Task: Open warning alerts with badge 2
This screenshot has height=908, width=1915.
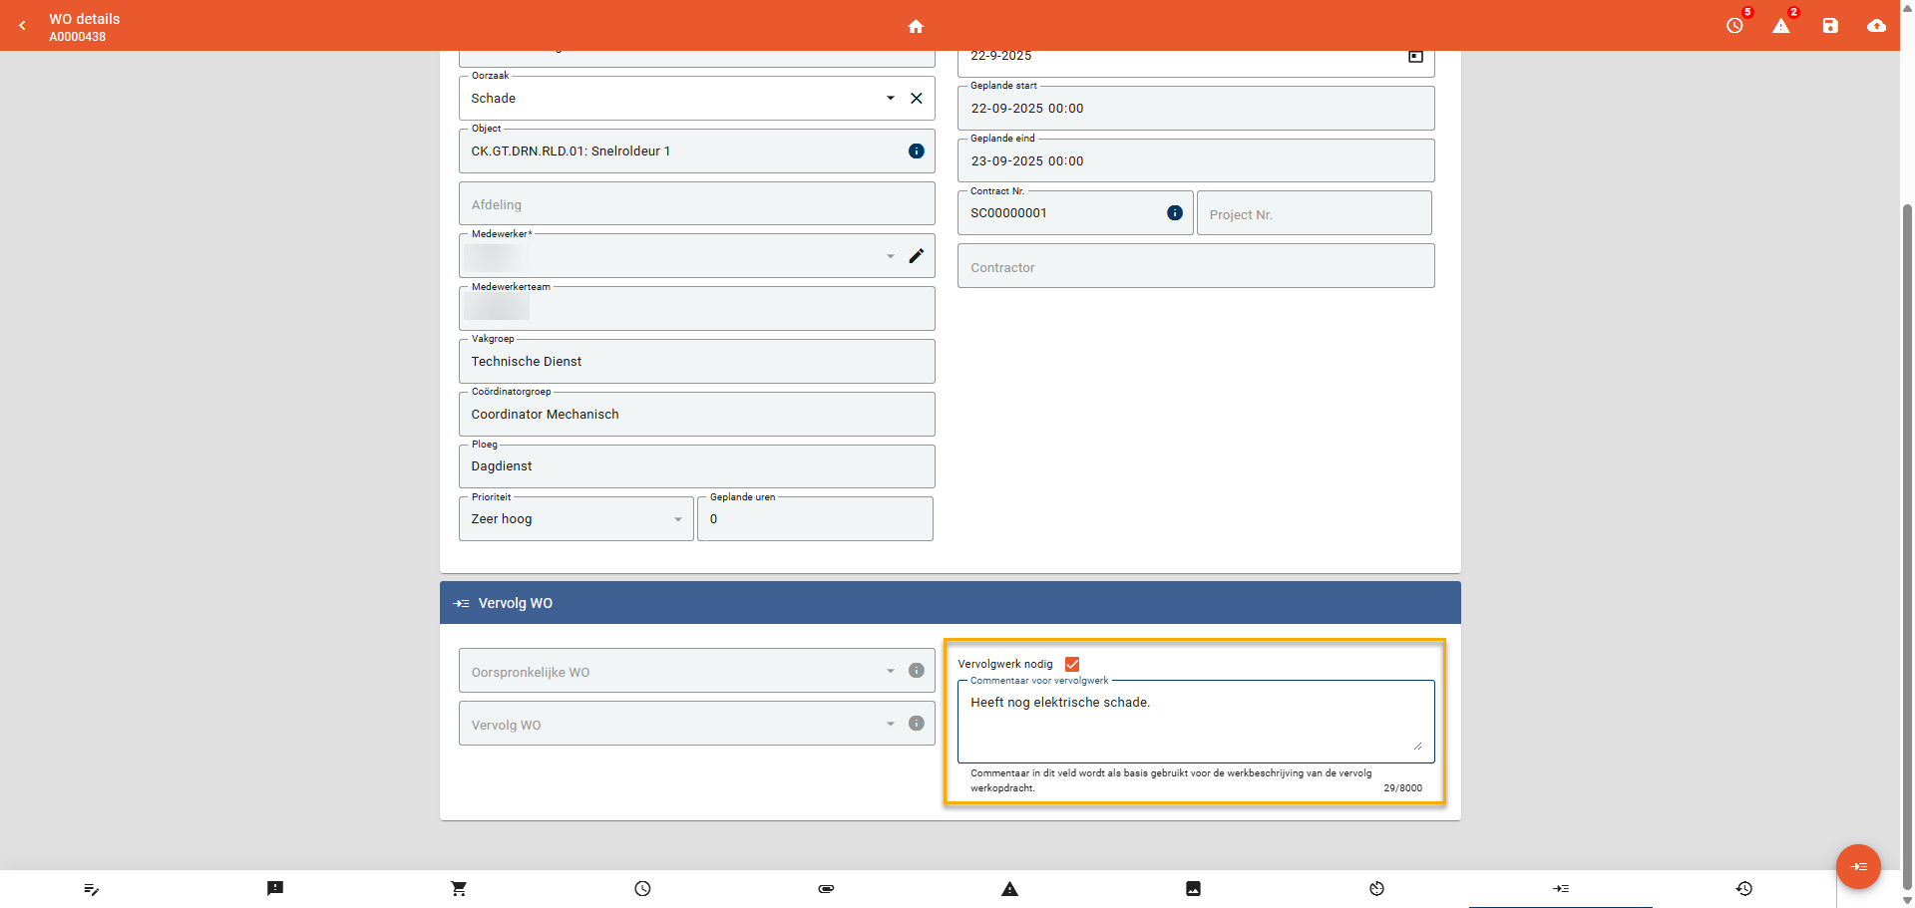Action: (x=1780, y=26)
